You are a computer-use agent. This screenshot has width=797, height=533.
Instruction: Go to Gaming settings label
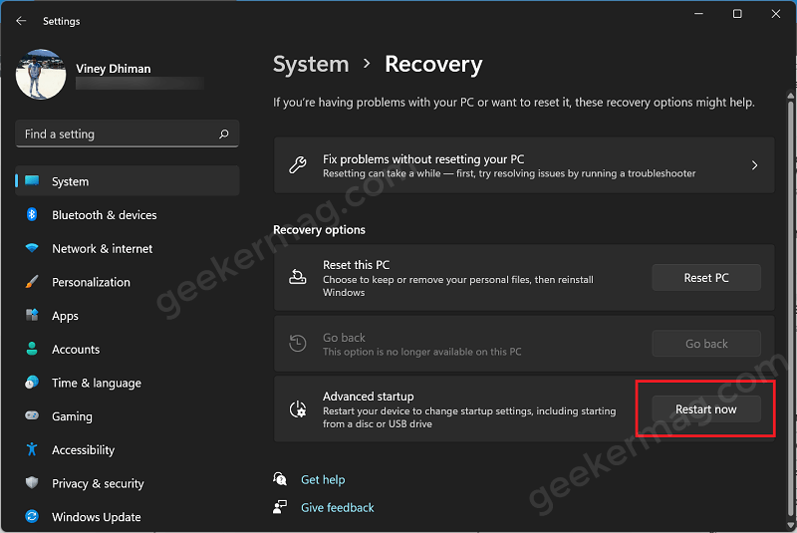[72, 416]
